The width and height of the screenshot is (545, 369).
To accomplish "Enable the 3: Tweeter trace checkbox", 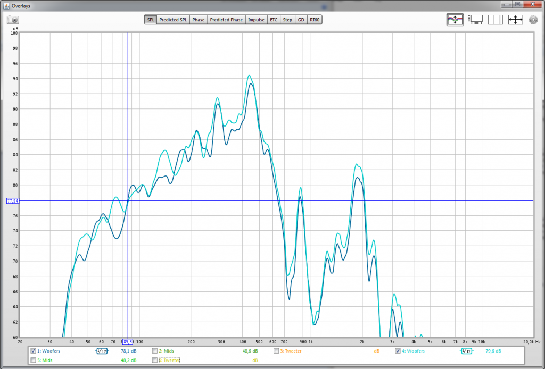I will coord(276,351).
